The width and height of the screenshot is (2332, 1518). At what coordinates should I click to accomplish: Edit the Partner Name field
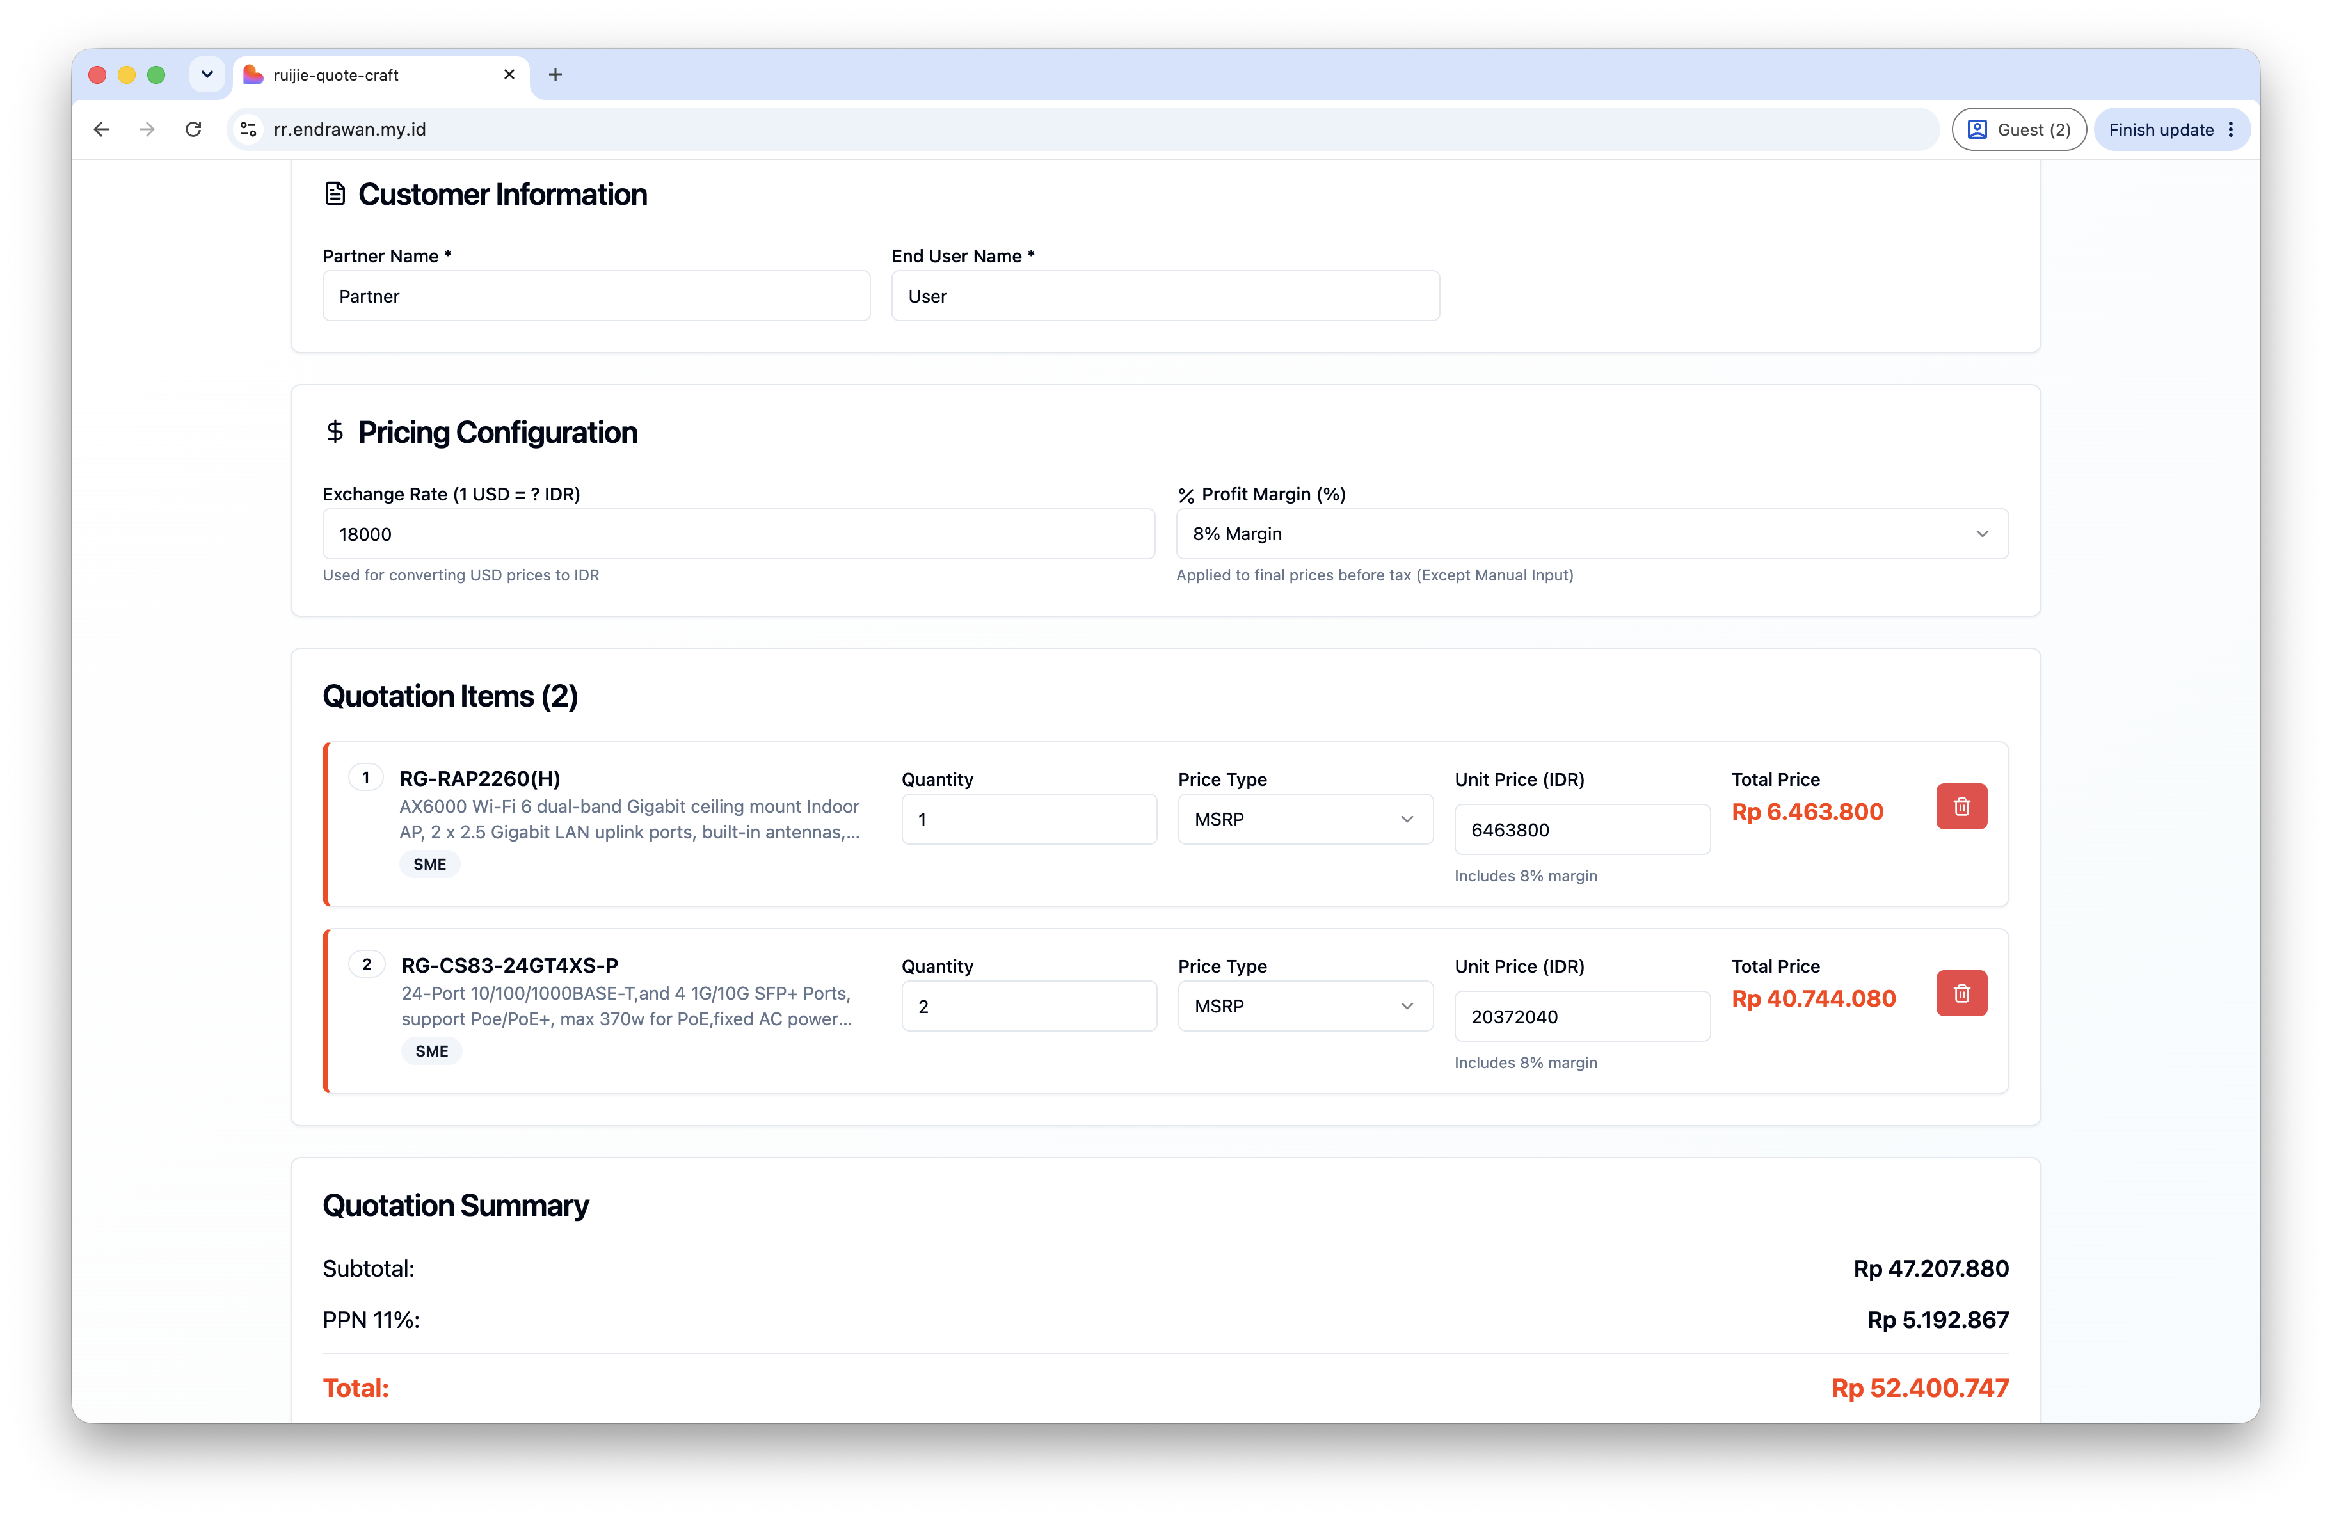(596, 296)
